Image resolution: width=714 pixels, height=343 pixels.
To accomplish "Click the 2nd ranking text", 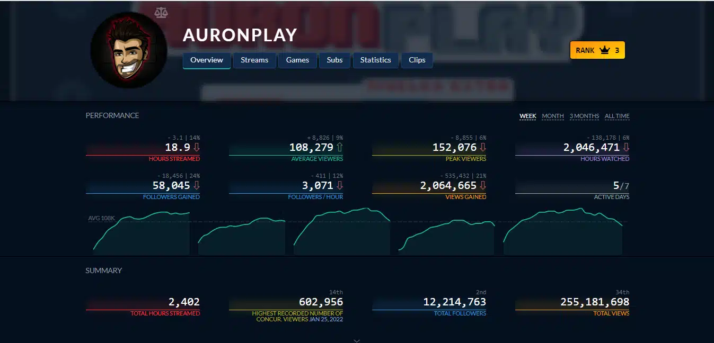I will 481,292.
